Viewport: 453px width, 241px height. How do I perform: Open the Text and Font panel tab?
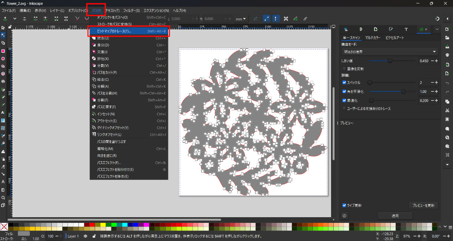pyautogui.click(x=406, y=29)
